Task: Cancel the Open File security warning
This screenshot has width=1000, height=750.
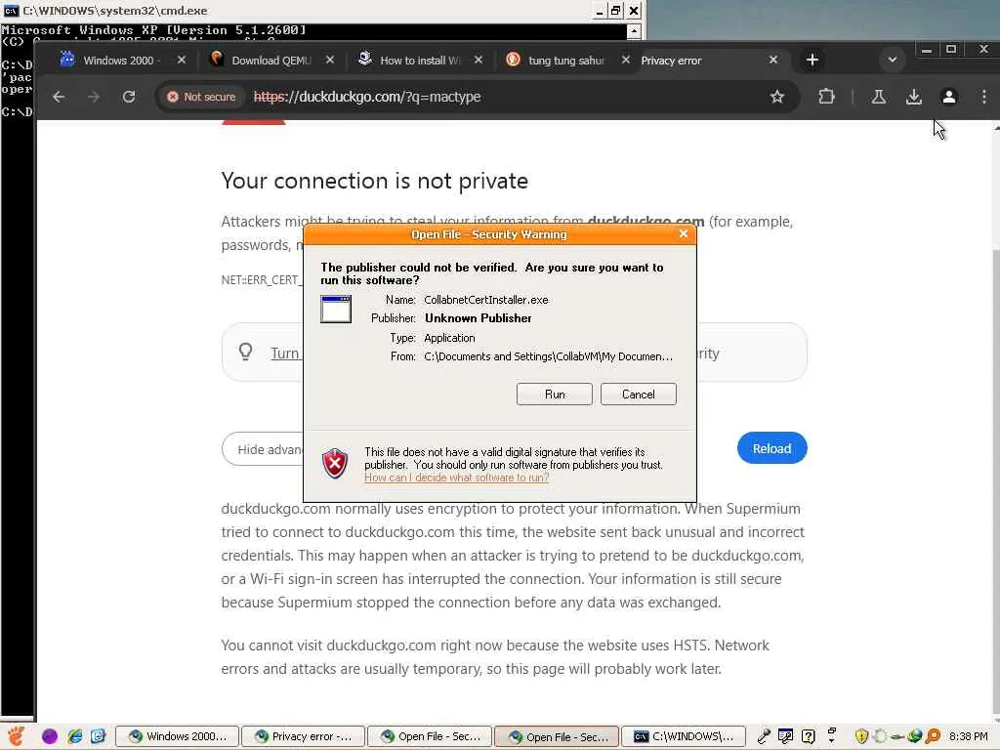Action: (639, 395)
